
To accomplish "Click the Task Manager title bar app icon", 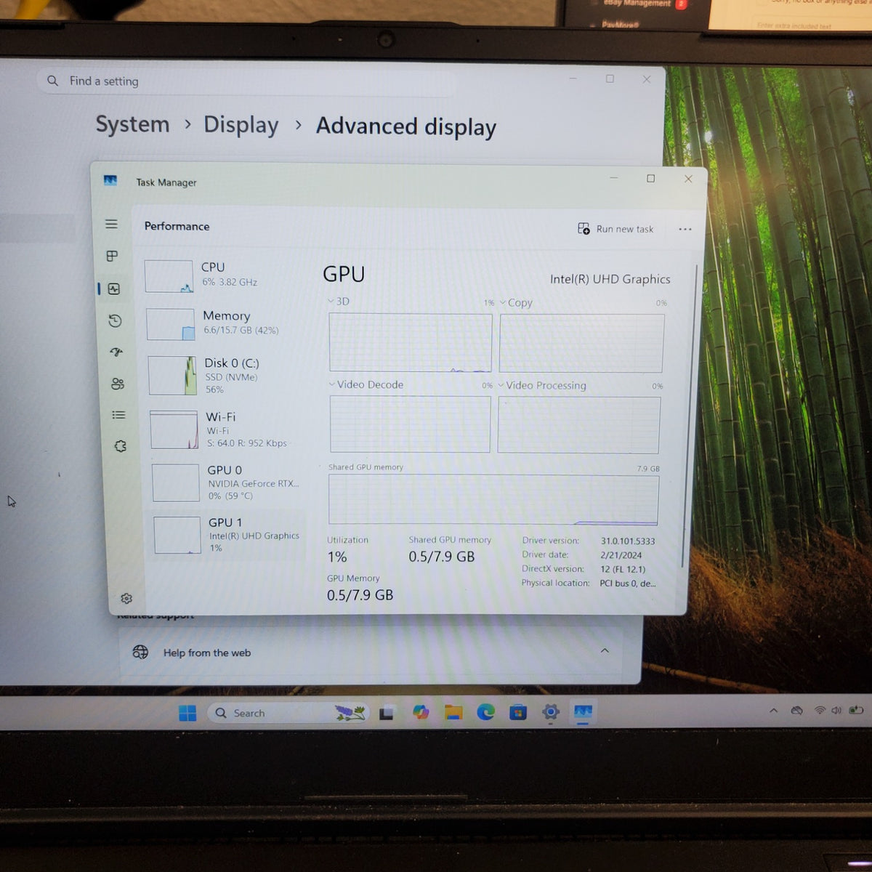I will click(110, 180).
